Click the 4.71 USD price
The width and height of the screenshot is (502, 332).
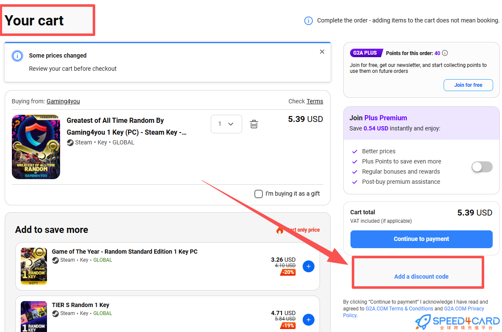283,313
